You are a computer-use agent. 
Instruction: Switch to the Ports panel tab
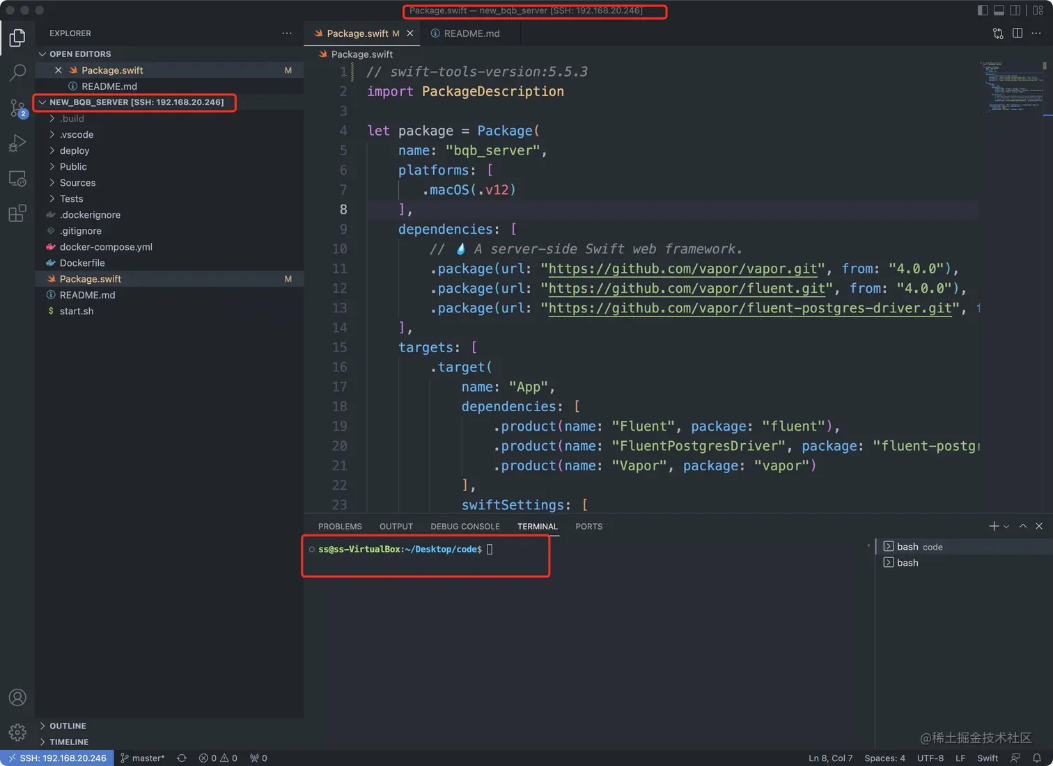pos(589,527)
